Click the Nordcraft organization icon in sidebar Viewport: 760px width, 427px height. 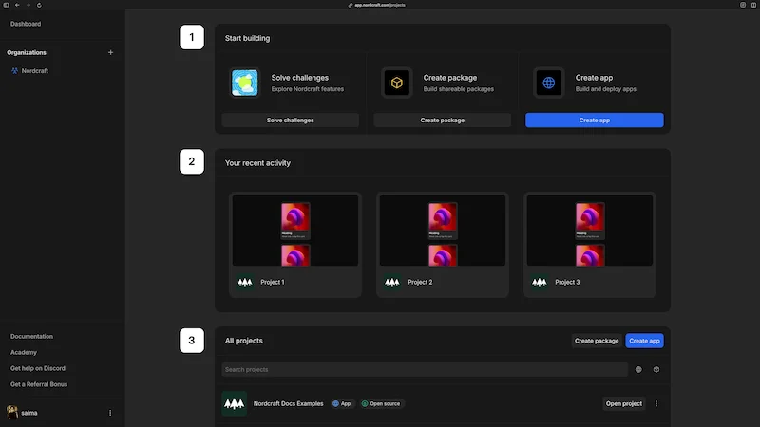[15, 70]
